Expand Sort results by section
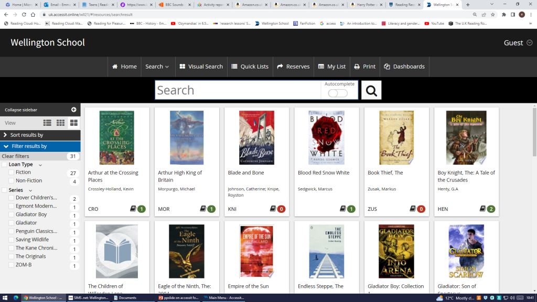Image resolution: width=537 pixels, height=302 pixels. [x=40, y=135]
